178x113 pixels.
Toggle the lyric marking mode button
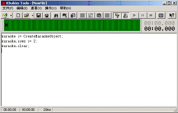point(117,15)
